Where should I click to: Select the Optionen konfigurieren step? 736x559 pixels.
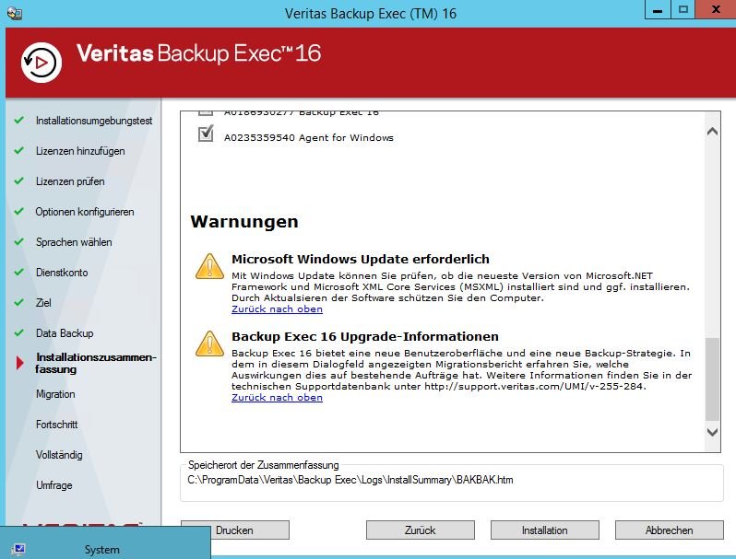[85, 212]
